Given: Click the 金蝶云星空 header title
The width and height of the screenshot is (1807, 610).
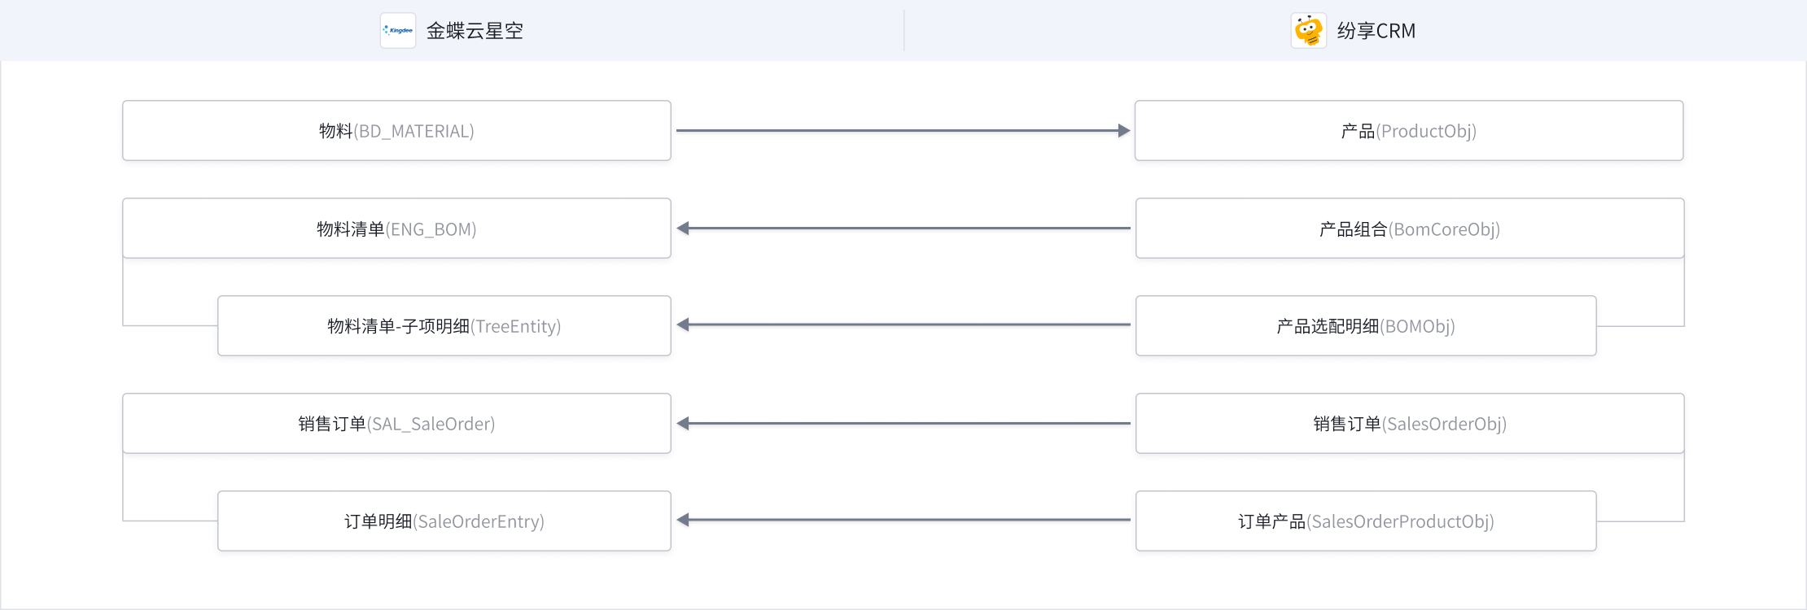Looking at the screenshot, I should pos(475,31).
